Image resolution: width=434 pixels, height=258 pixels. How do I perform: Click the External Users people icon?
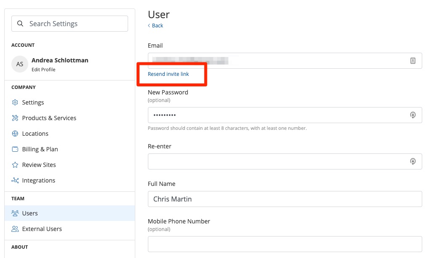(15, 229)
